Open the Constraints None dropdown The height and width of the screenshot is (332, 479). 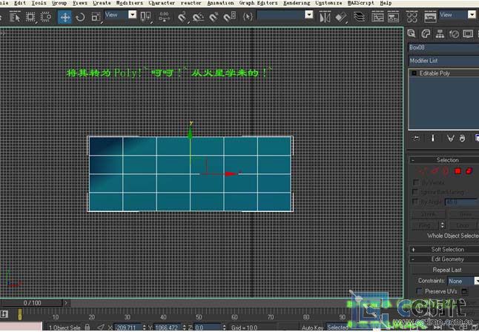pos(463,281)
